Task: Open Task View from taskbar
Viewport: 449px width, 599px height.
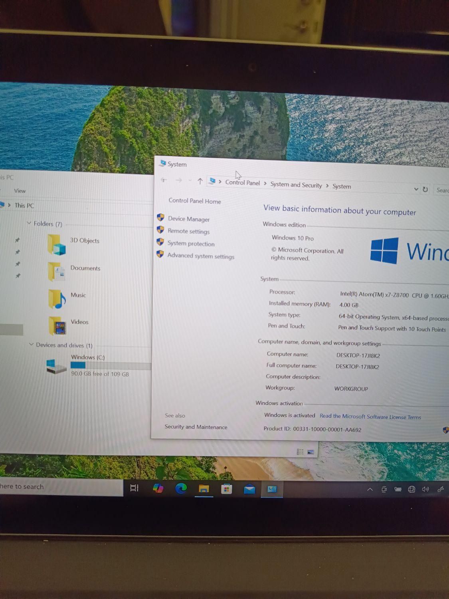Action: point(135,488)
